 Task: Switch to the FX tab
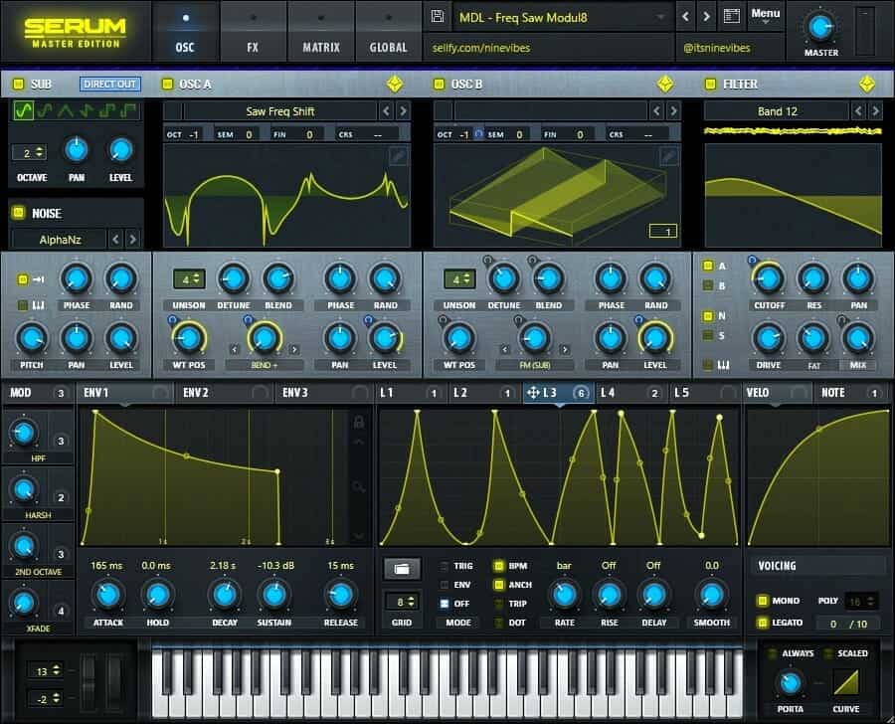click(x=253, y=47)
